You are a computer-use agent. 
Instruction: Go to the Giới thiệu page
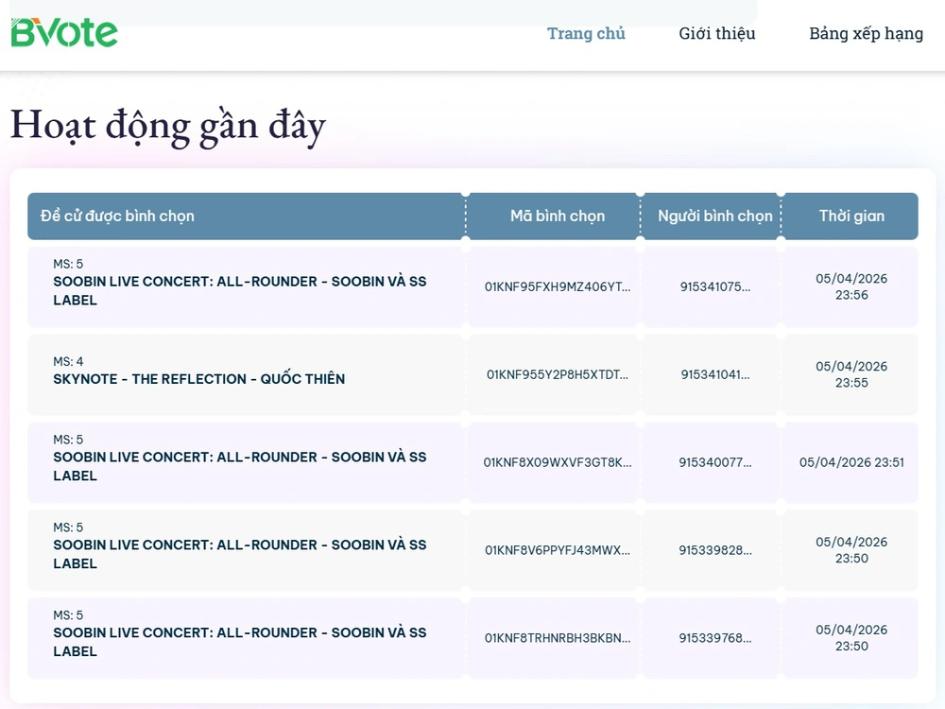tap(716, 34)
